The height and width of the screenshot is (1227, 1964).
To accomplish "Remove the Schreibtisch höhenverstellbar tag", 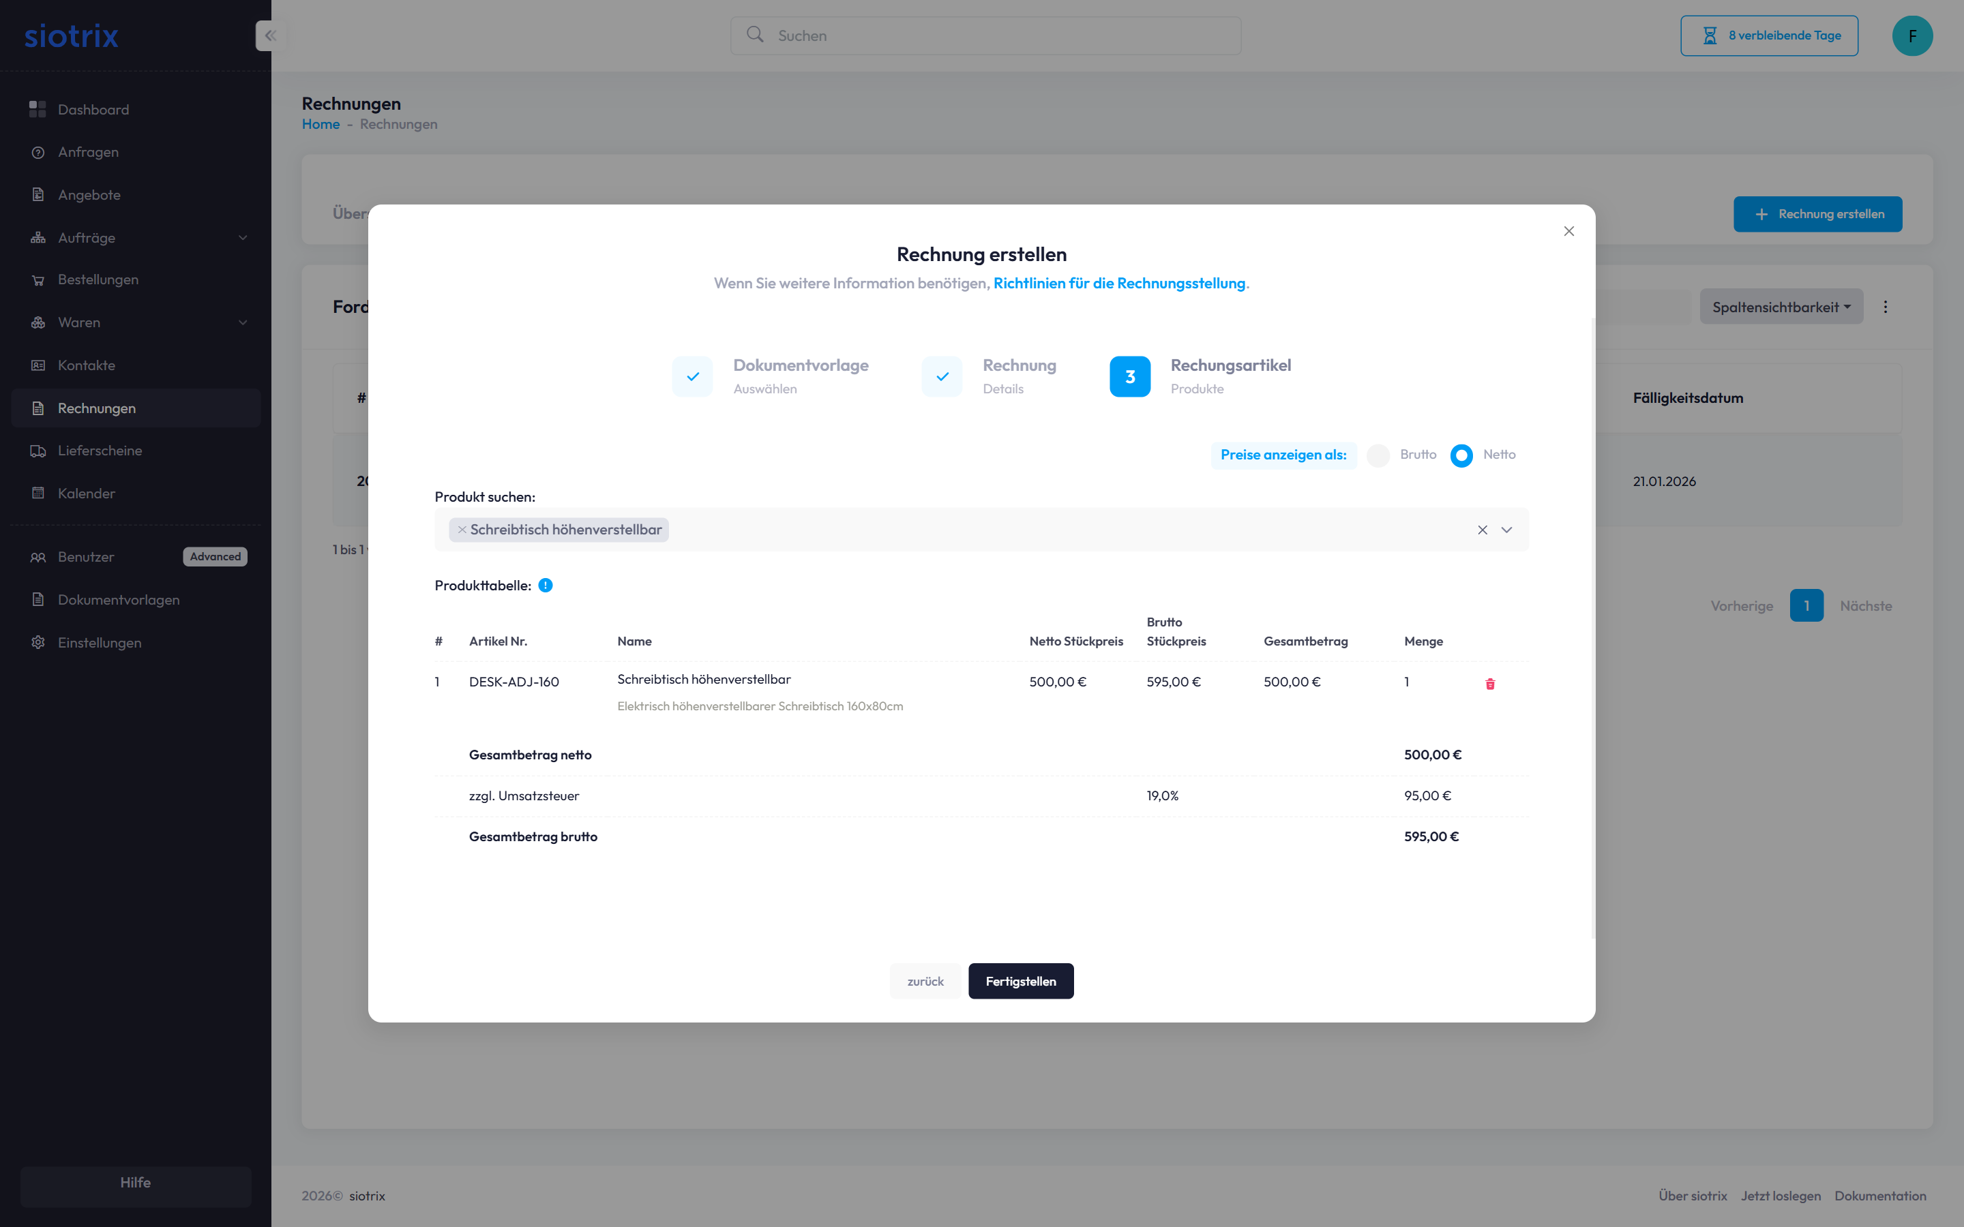I will coord(462,530).
